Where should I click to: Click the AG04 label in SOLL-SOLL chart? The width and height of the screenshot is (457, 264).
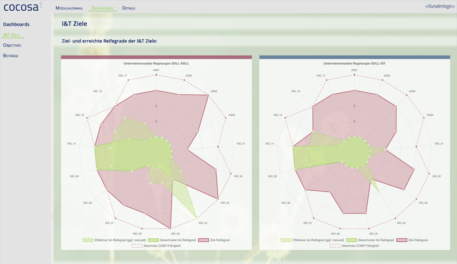tap(232, 115)
